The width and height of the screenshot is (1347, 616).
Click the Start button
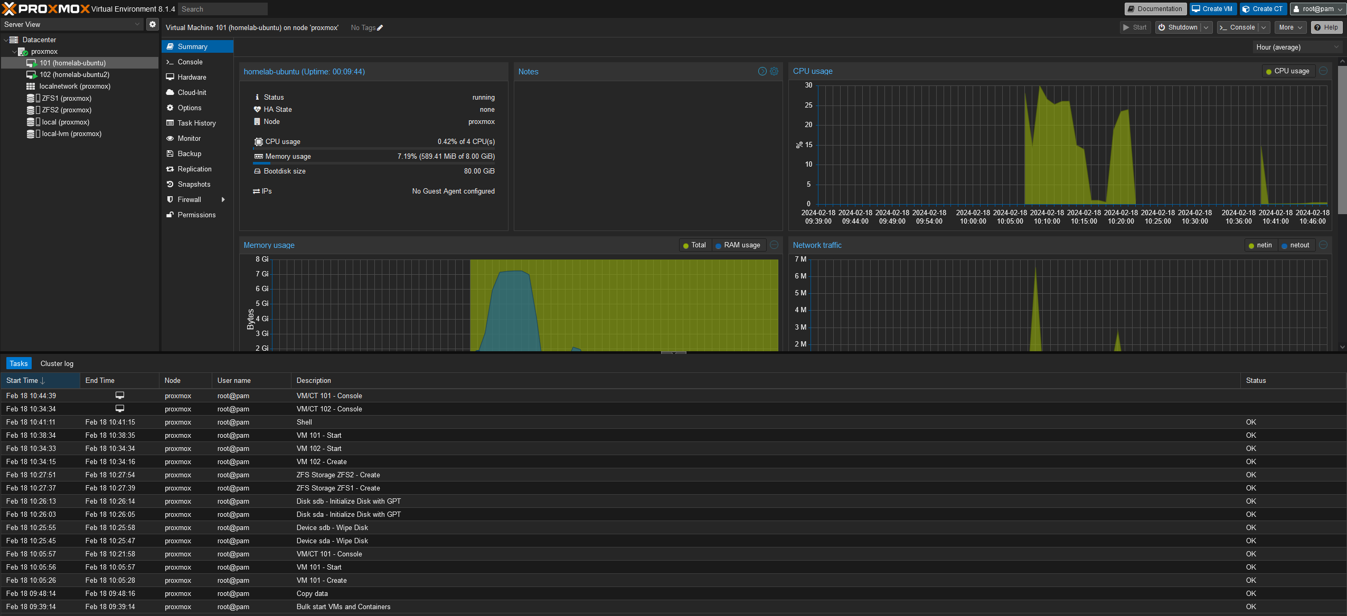click(1135, 27)
